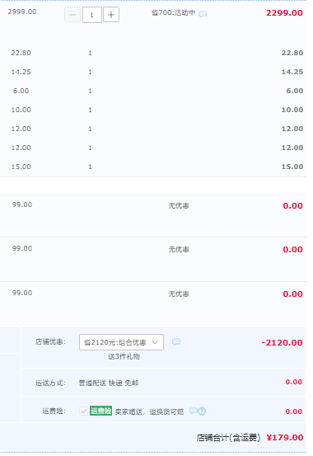
Task: Open the question mark help icon
Action: click(202, 411)
